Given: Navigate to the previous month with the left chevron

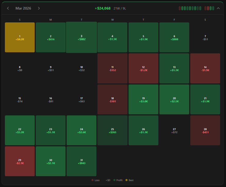Looking at the screenshot, I should point(8,8).
